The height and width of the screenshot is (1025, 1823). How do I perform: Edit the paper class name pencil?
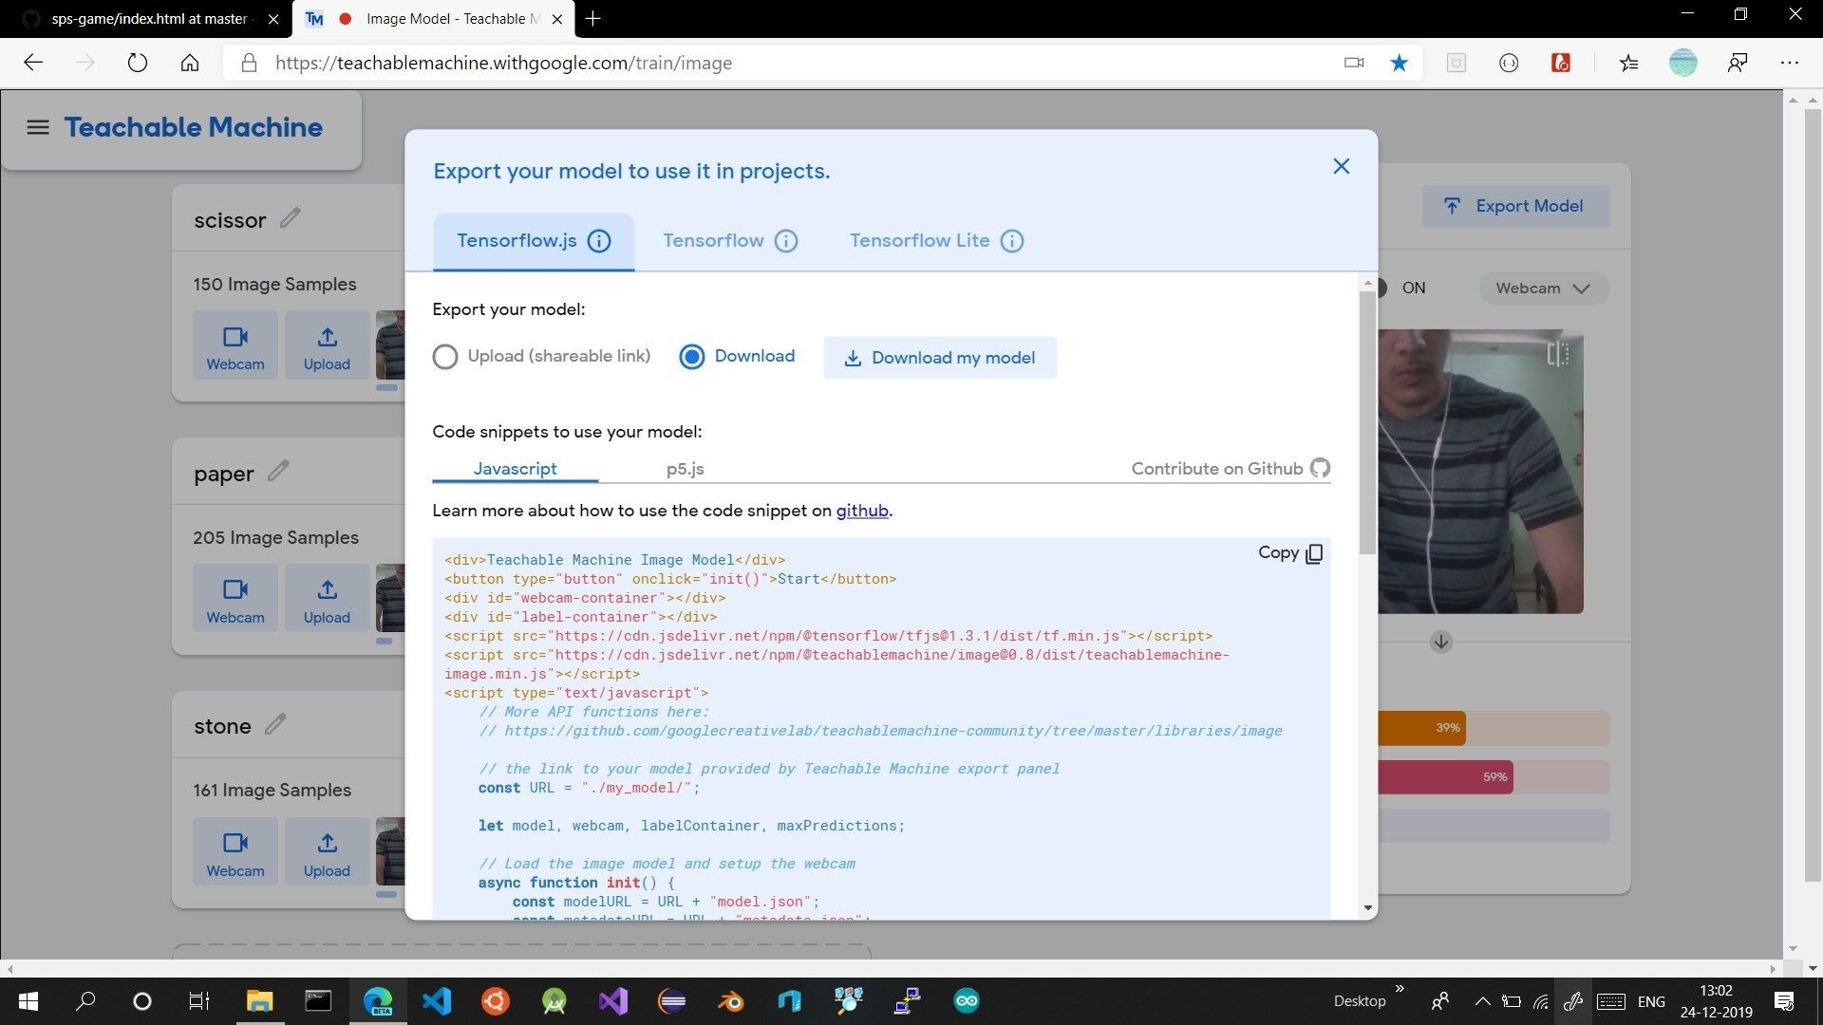pyautogui.click(x=278, y=471)
